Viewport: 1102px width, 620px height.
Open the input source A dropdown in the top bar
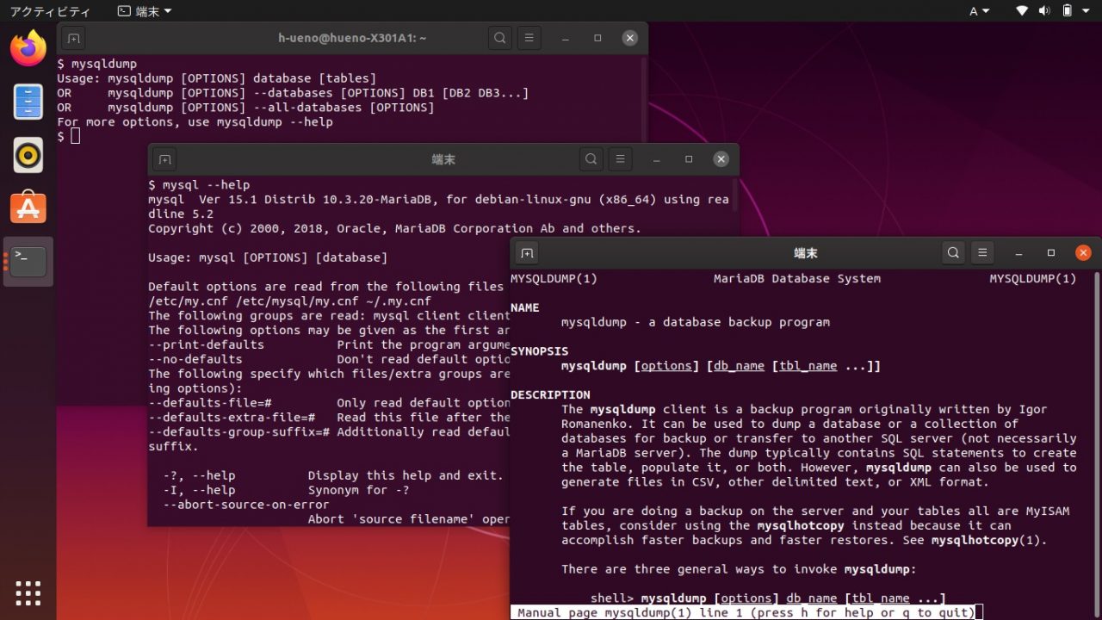(x=980, y=11)
